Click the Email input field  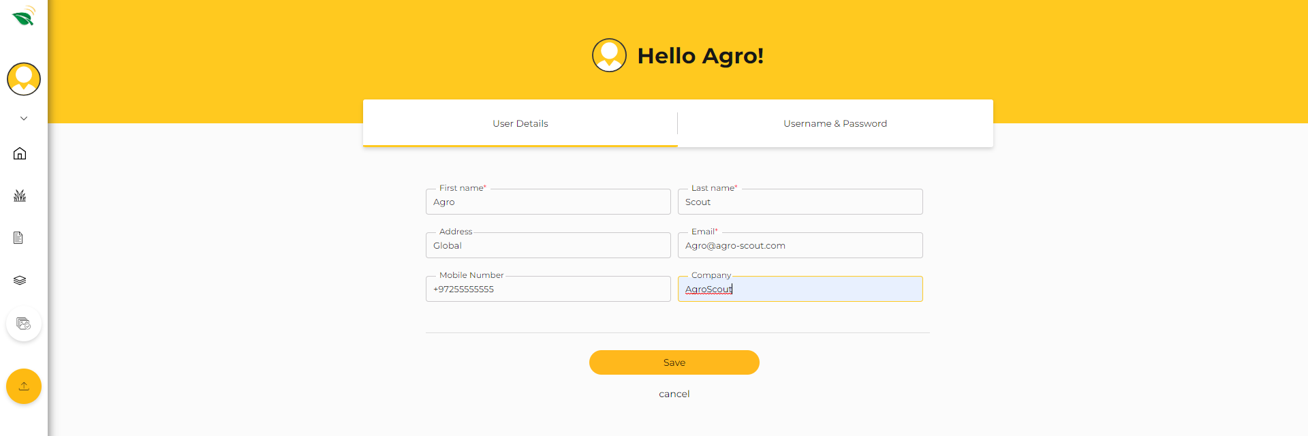[x=800, y=245]
